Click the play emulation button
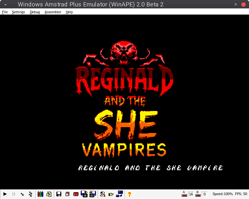249x199 pixels. click(5, 194)
